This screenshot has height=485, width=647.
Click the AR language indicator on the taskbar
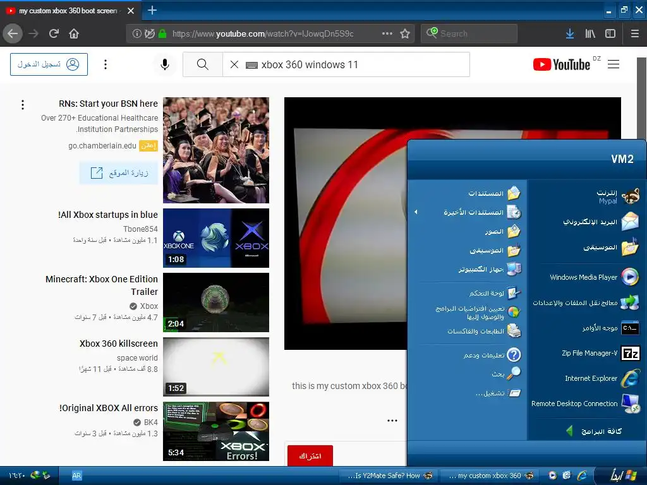pyautogui.click(x=76, y=476)
